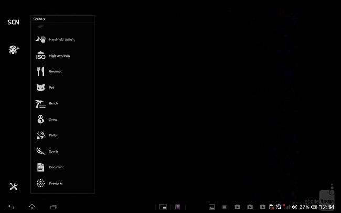
Task: Choose the Beach palm tree icon
Action: 40,103
